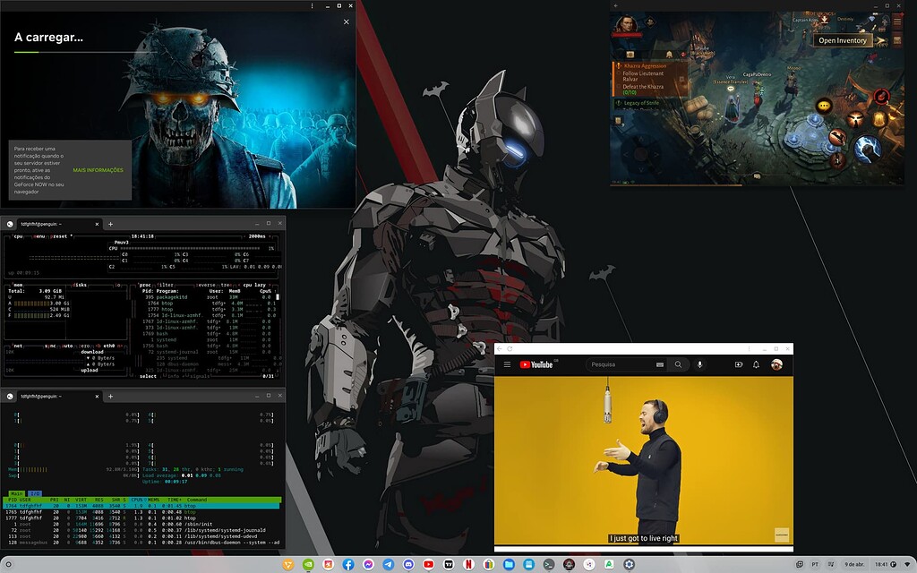Select the lightning fist skill icon in the game
Viewport: 917px width, 573px height.
click(x=868, y=149)
